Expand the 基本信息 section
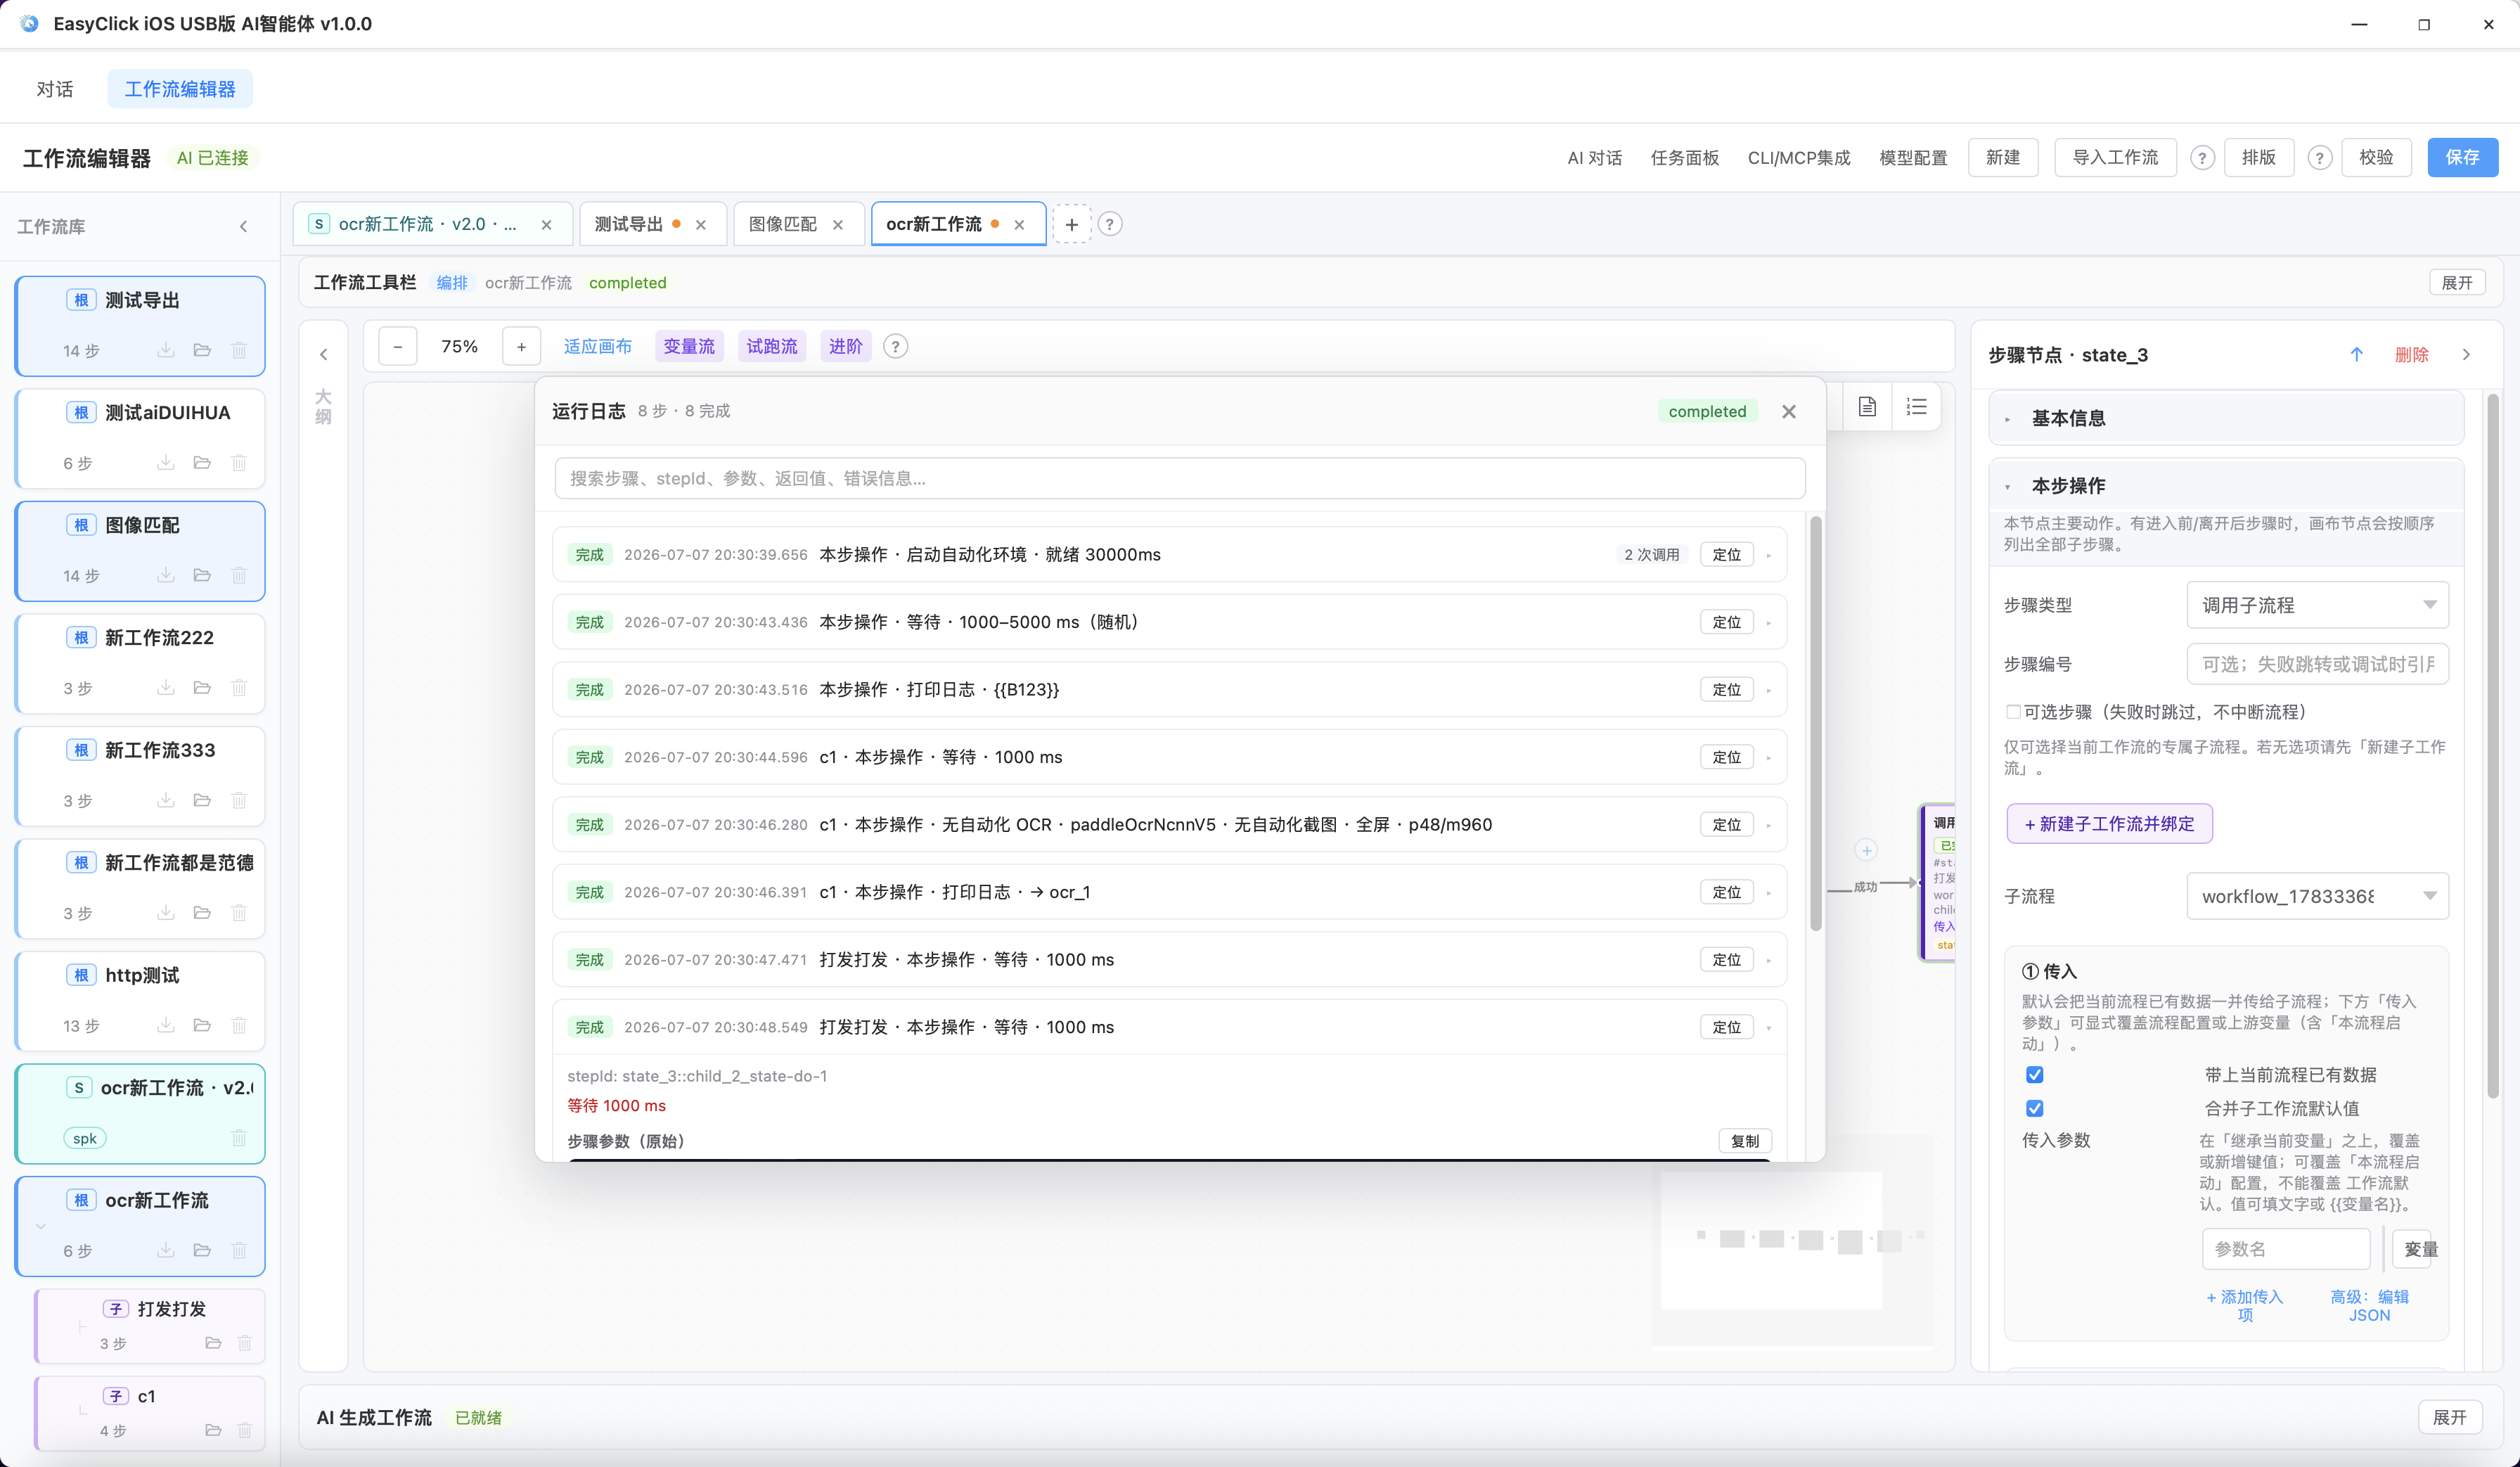The width and height of the screenshot is (2520, 1467). [2226, 418]
